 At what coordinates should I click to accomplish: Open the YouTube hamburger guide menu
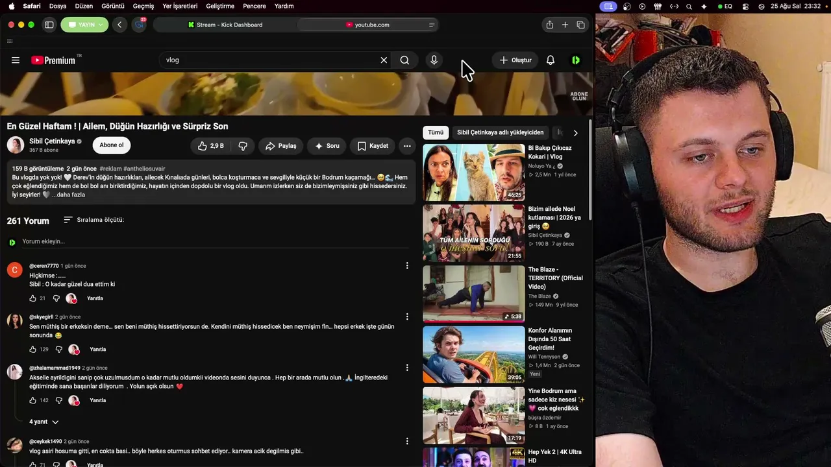pyautogui.click(x=16, y=60)
